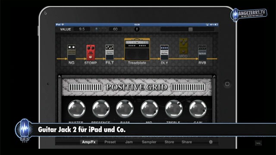Open the Sampler tab

[149, 142]
